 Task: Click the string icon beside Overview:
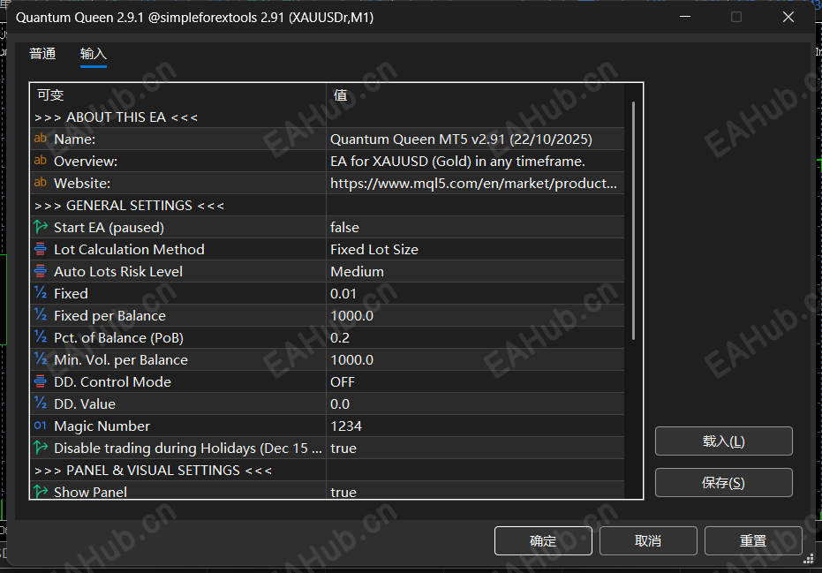[41, 161]
